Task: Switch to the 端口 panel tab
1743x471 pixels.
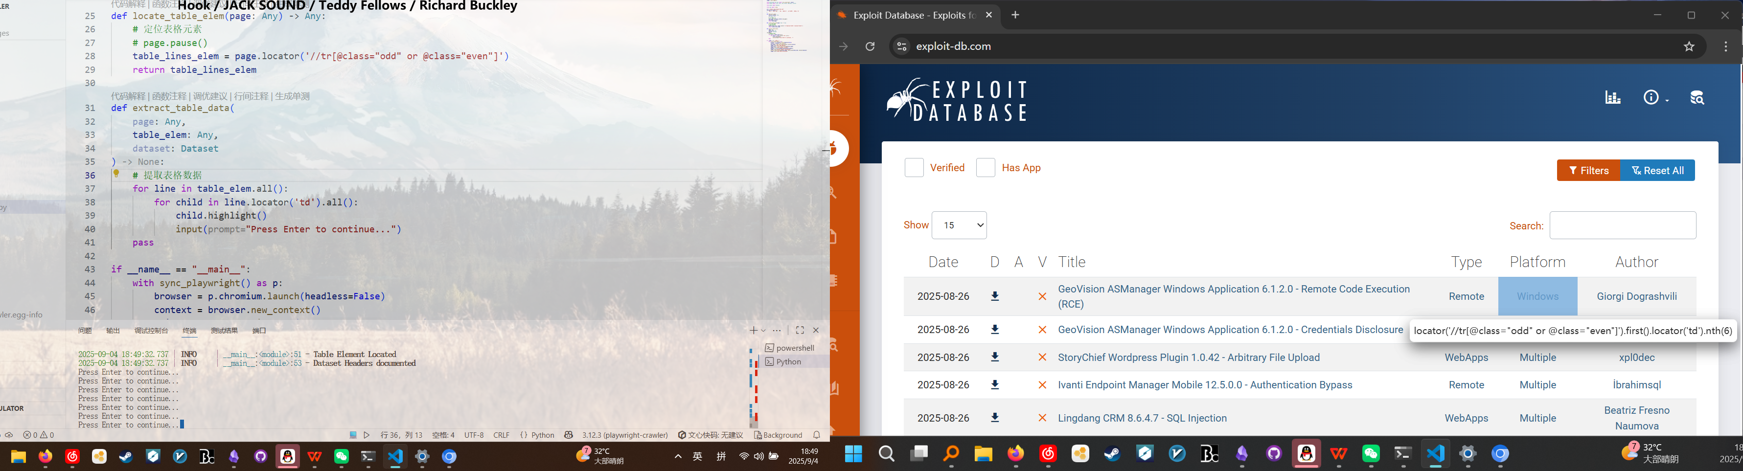Action: pos(259,331)
